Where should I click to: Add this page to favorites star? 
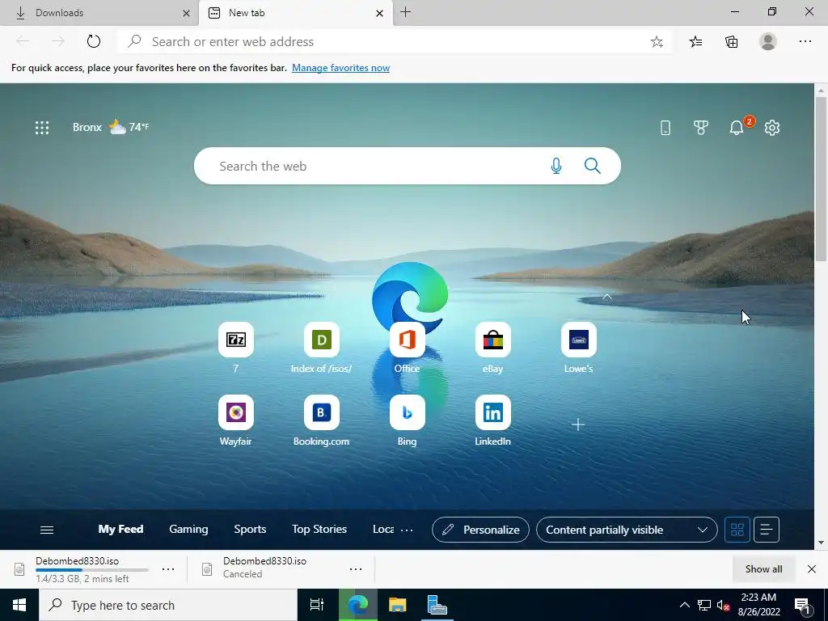(x=657, y=42)
